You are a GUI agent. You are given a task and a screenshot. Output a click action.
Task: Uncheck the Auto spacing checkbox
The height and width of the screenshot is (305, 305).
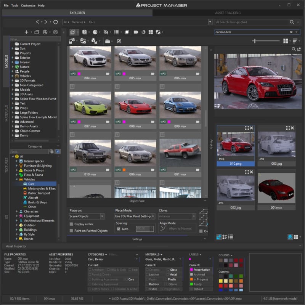click(119, 229)
